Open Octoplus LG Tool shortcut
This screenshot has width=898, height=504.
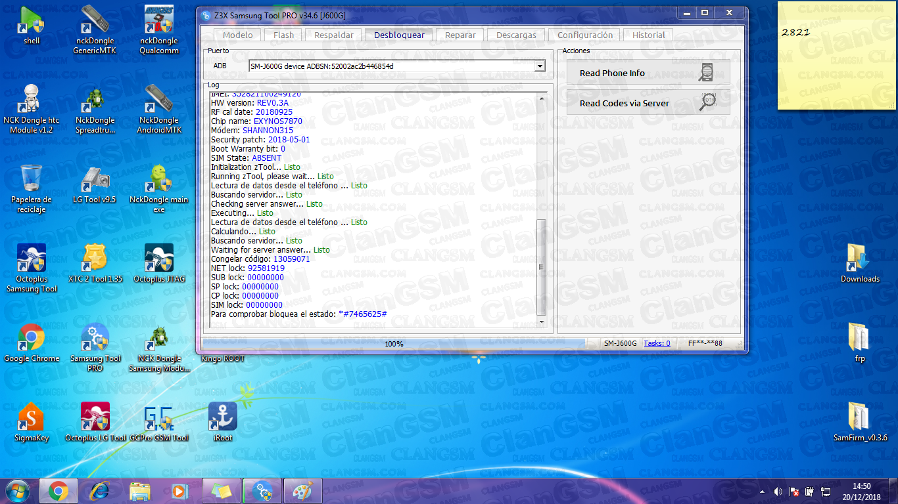click(95, 423)
